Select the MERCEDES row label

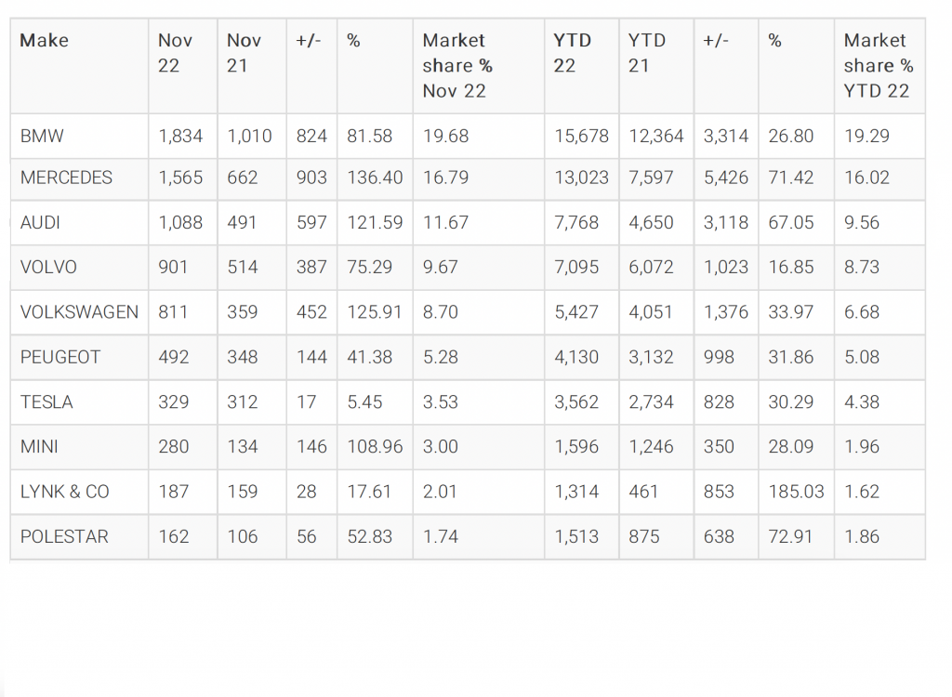[66, 178]
